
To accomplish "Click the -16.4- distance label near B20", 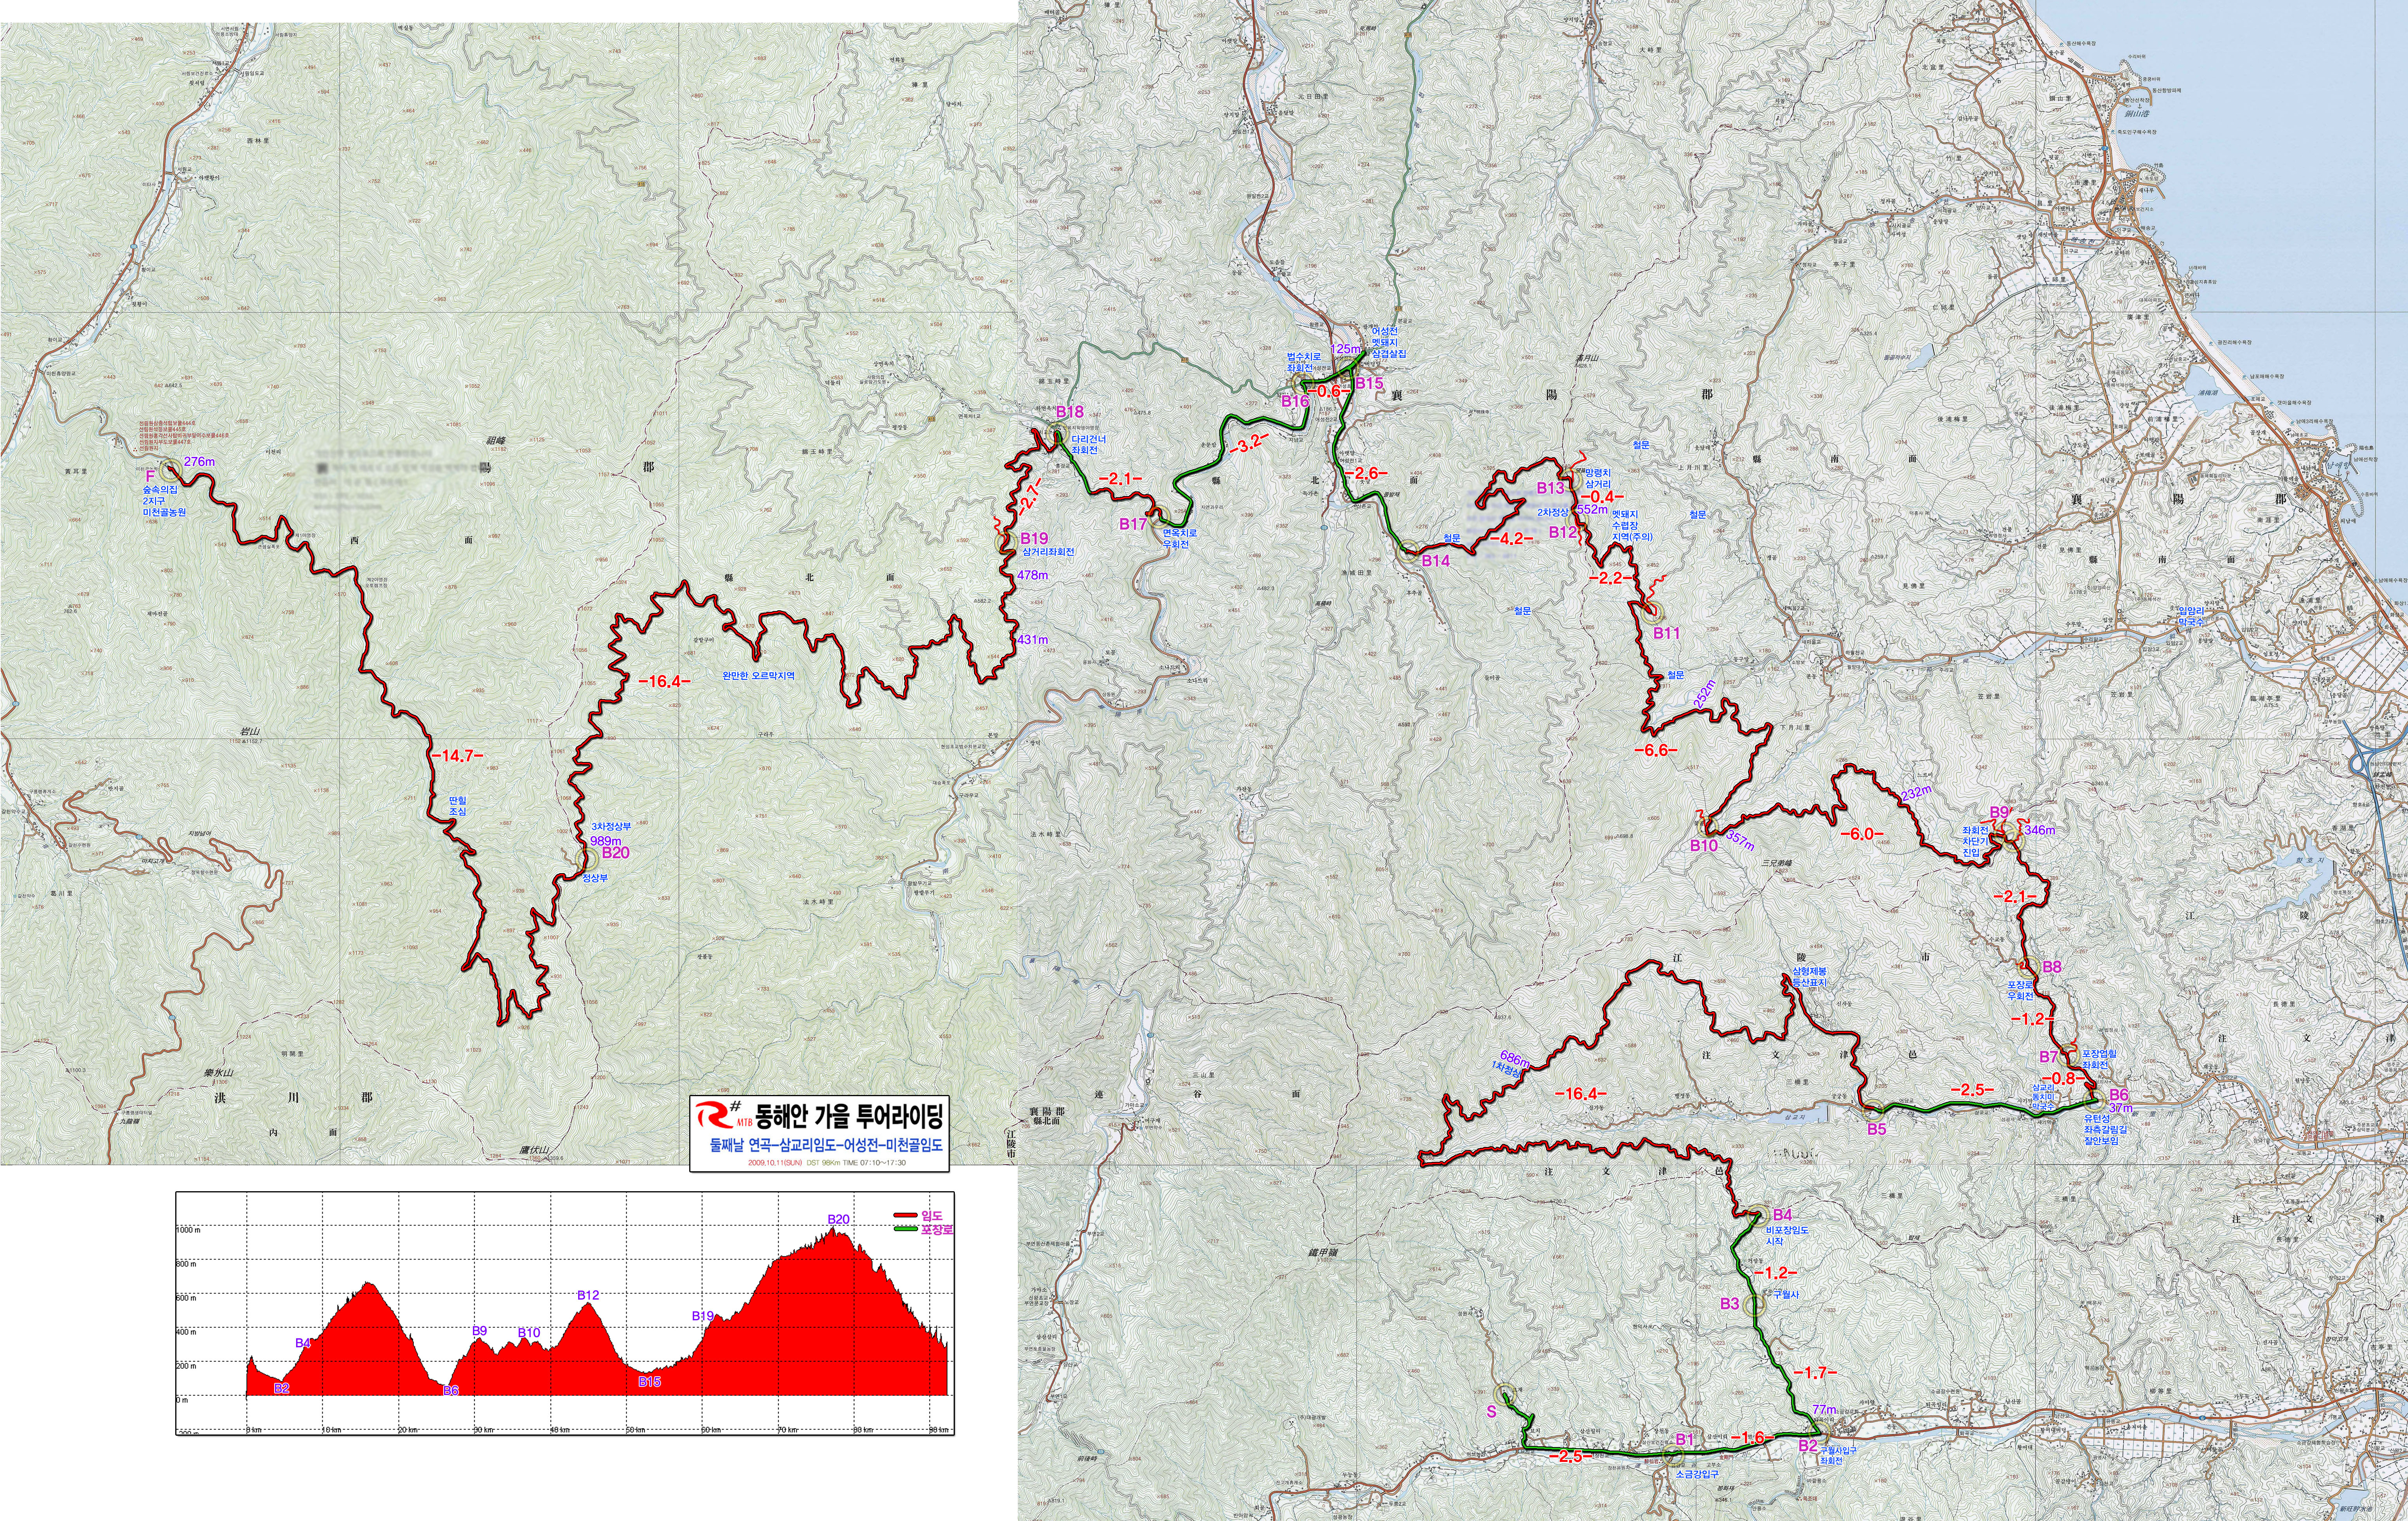I will click(664, 681).
